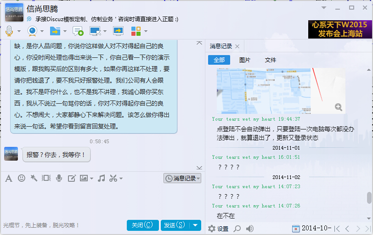This screenshot has height=235, width=373.
Task: Maximize the chat window
Action: pyautogui.click(x=351, y=8)
